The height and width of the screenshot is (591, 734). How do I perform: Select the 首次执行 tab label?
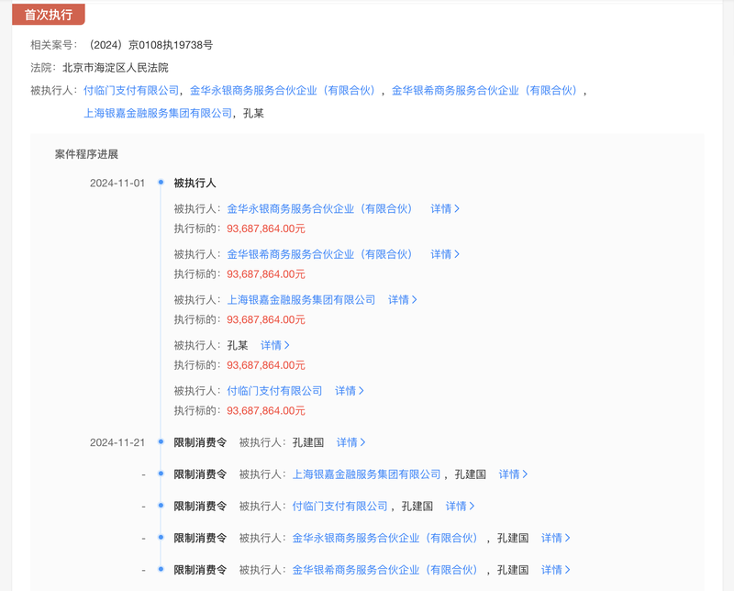click(x=49, y=15)
